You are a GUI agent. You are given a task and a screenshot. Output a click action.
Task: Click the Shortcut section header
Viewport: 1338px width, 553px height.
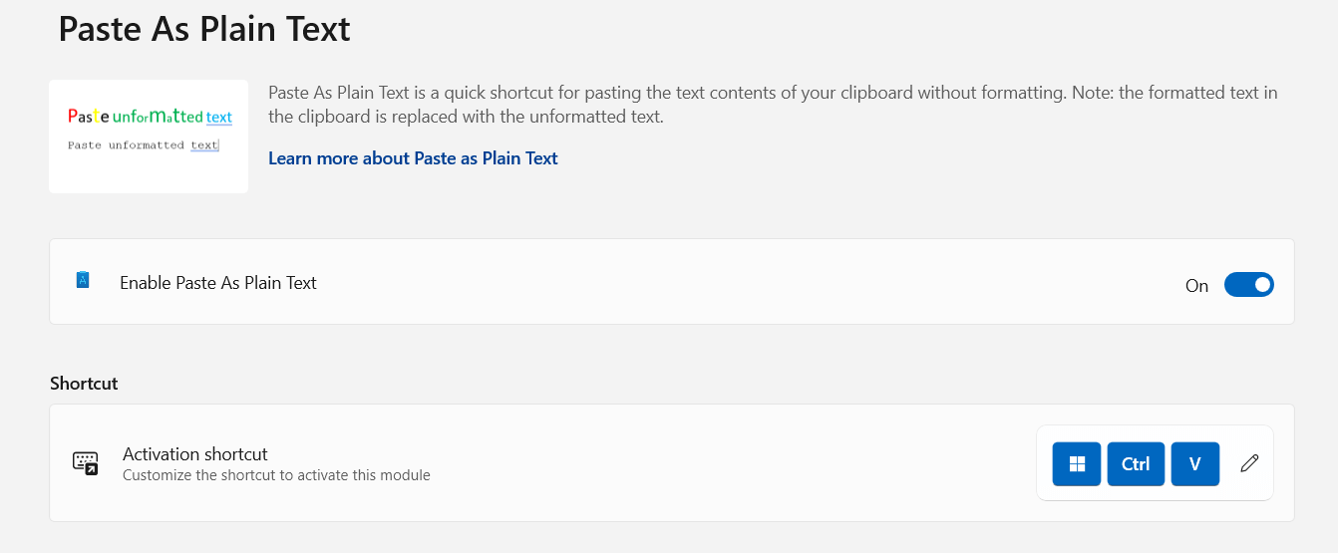pyautogui.click(x=84, y=384)
